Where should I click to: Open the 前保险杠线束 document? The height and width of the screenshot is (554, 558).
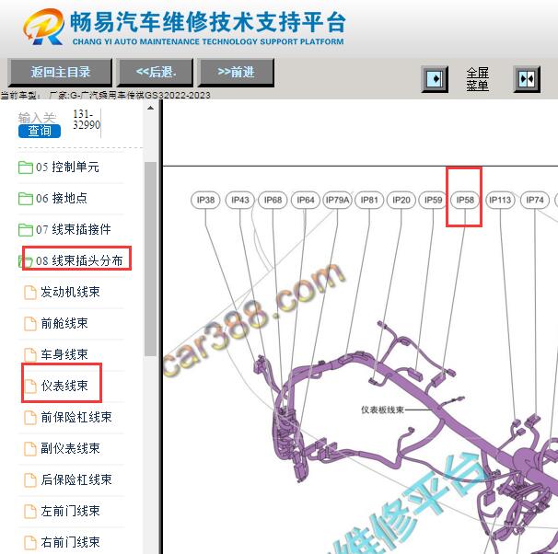click(76, 417)
